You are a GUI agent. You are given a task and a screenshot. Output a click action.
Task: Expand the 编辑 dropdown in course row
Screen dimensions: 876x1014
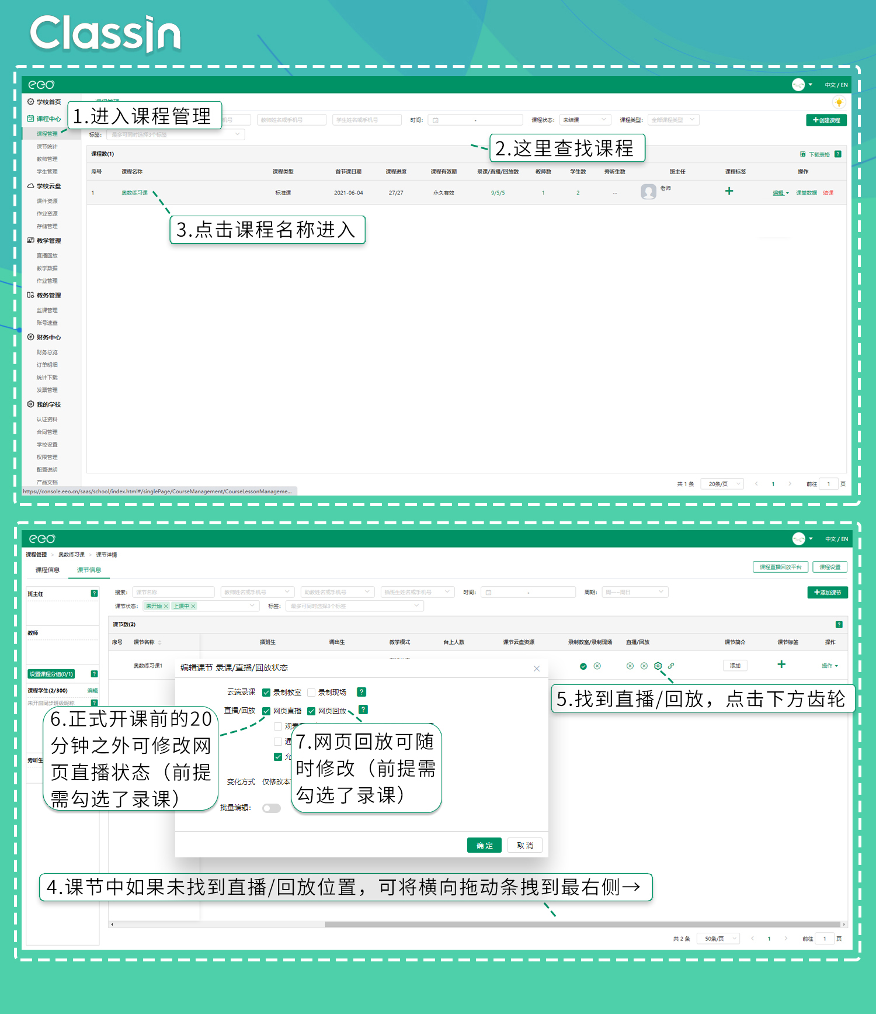tap(781, 193)
